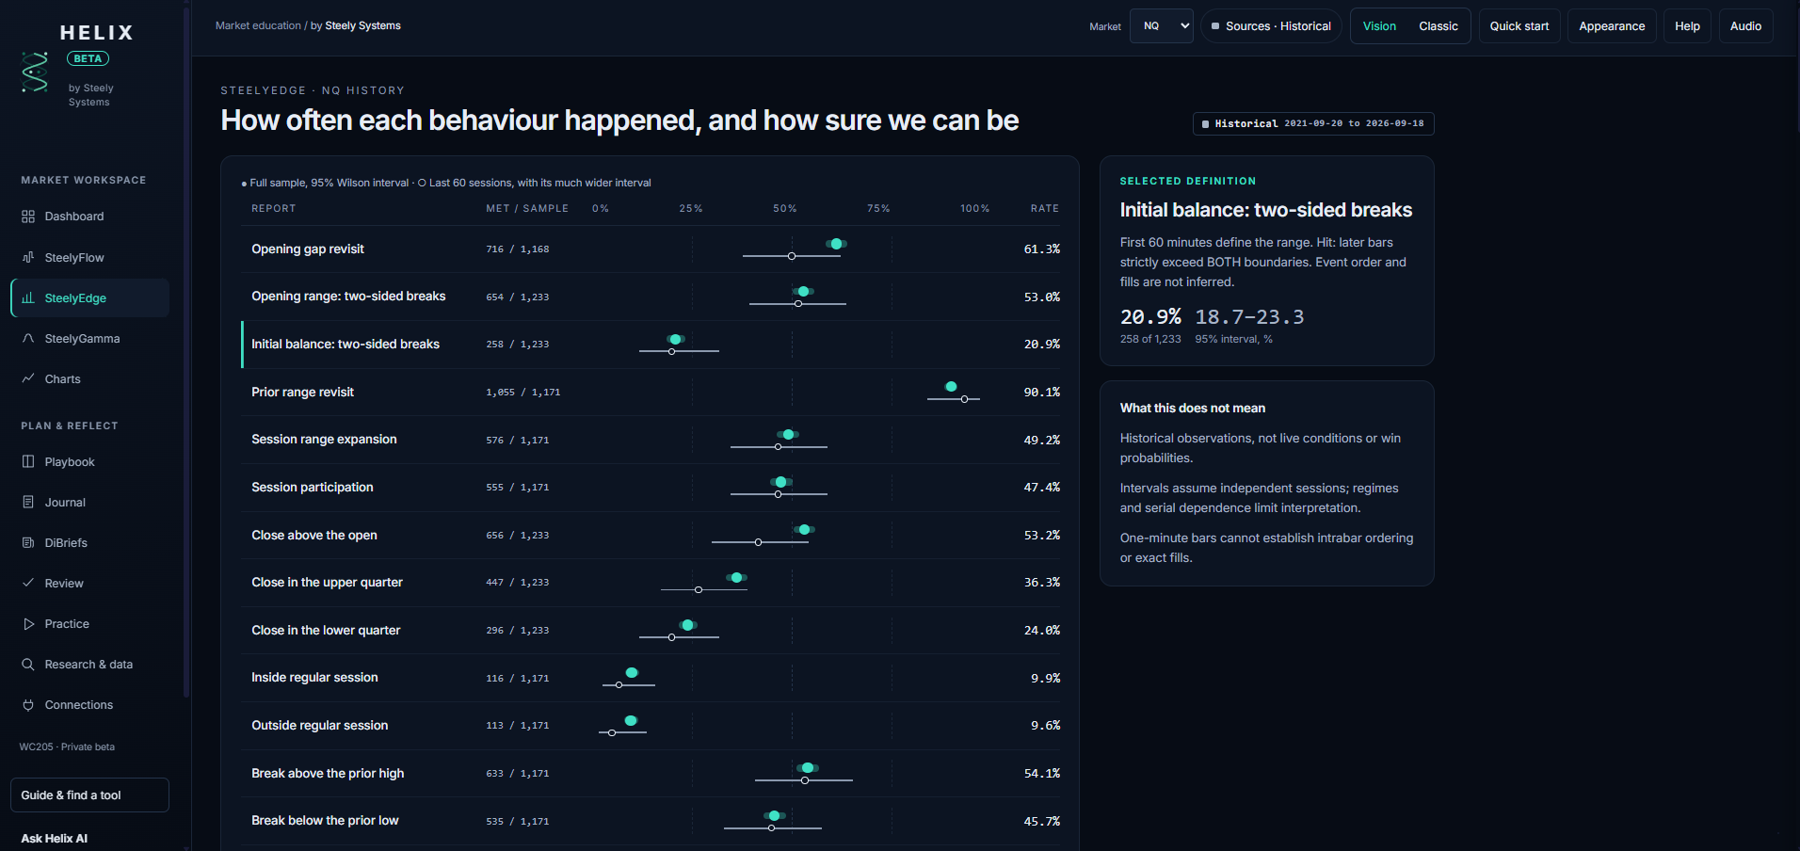Click the Playbook book icon
This screenshot has height=851, width=1800.
28,461
